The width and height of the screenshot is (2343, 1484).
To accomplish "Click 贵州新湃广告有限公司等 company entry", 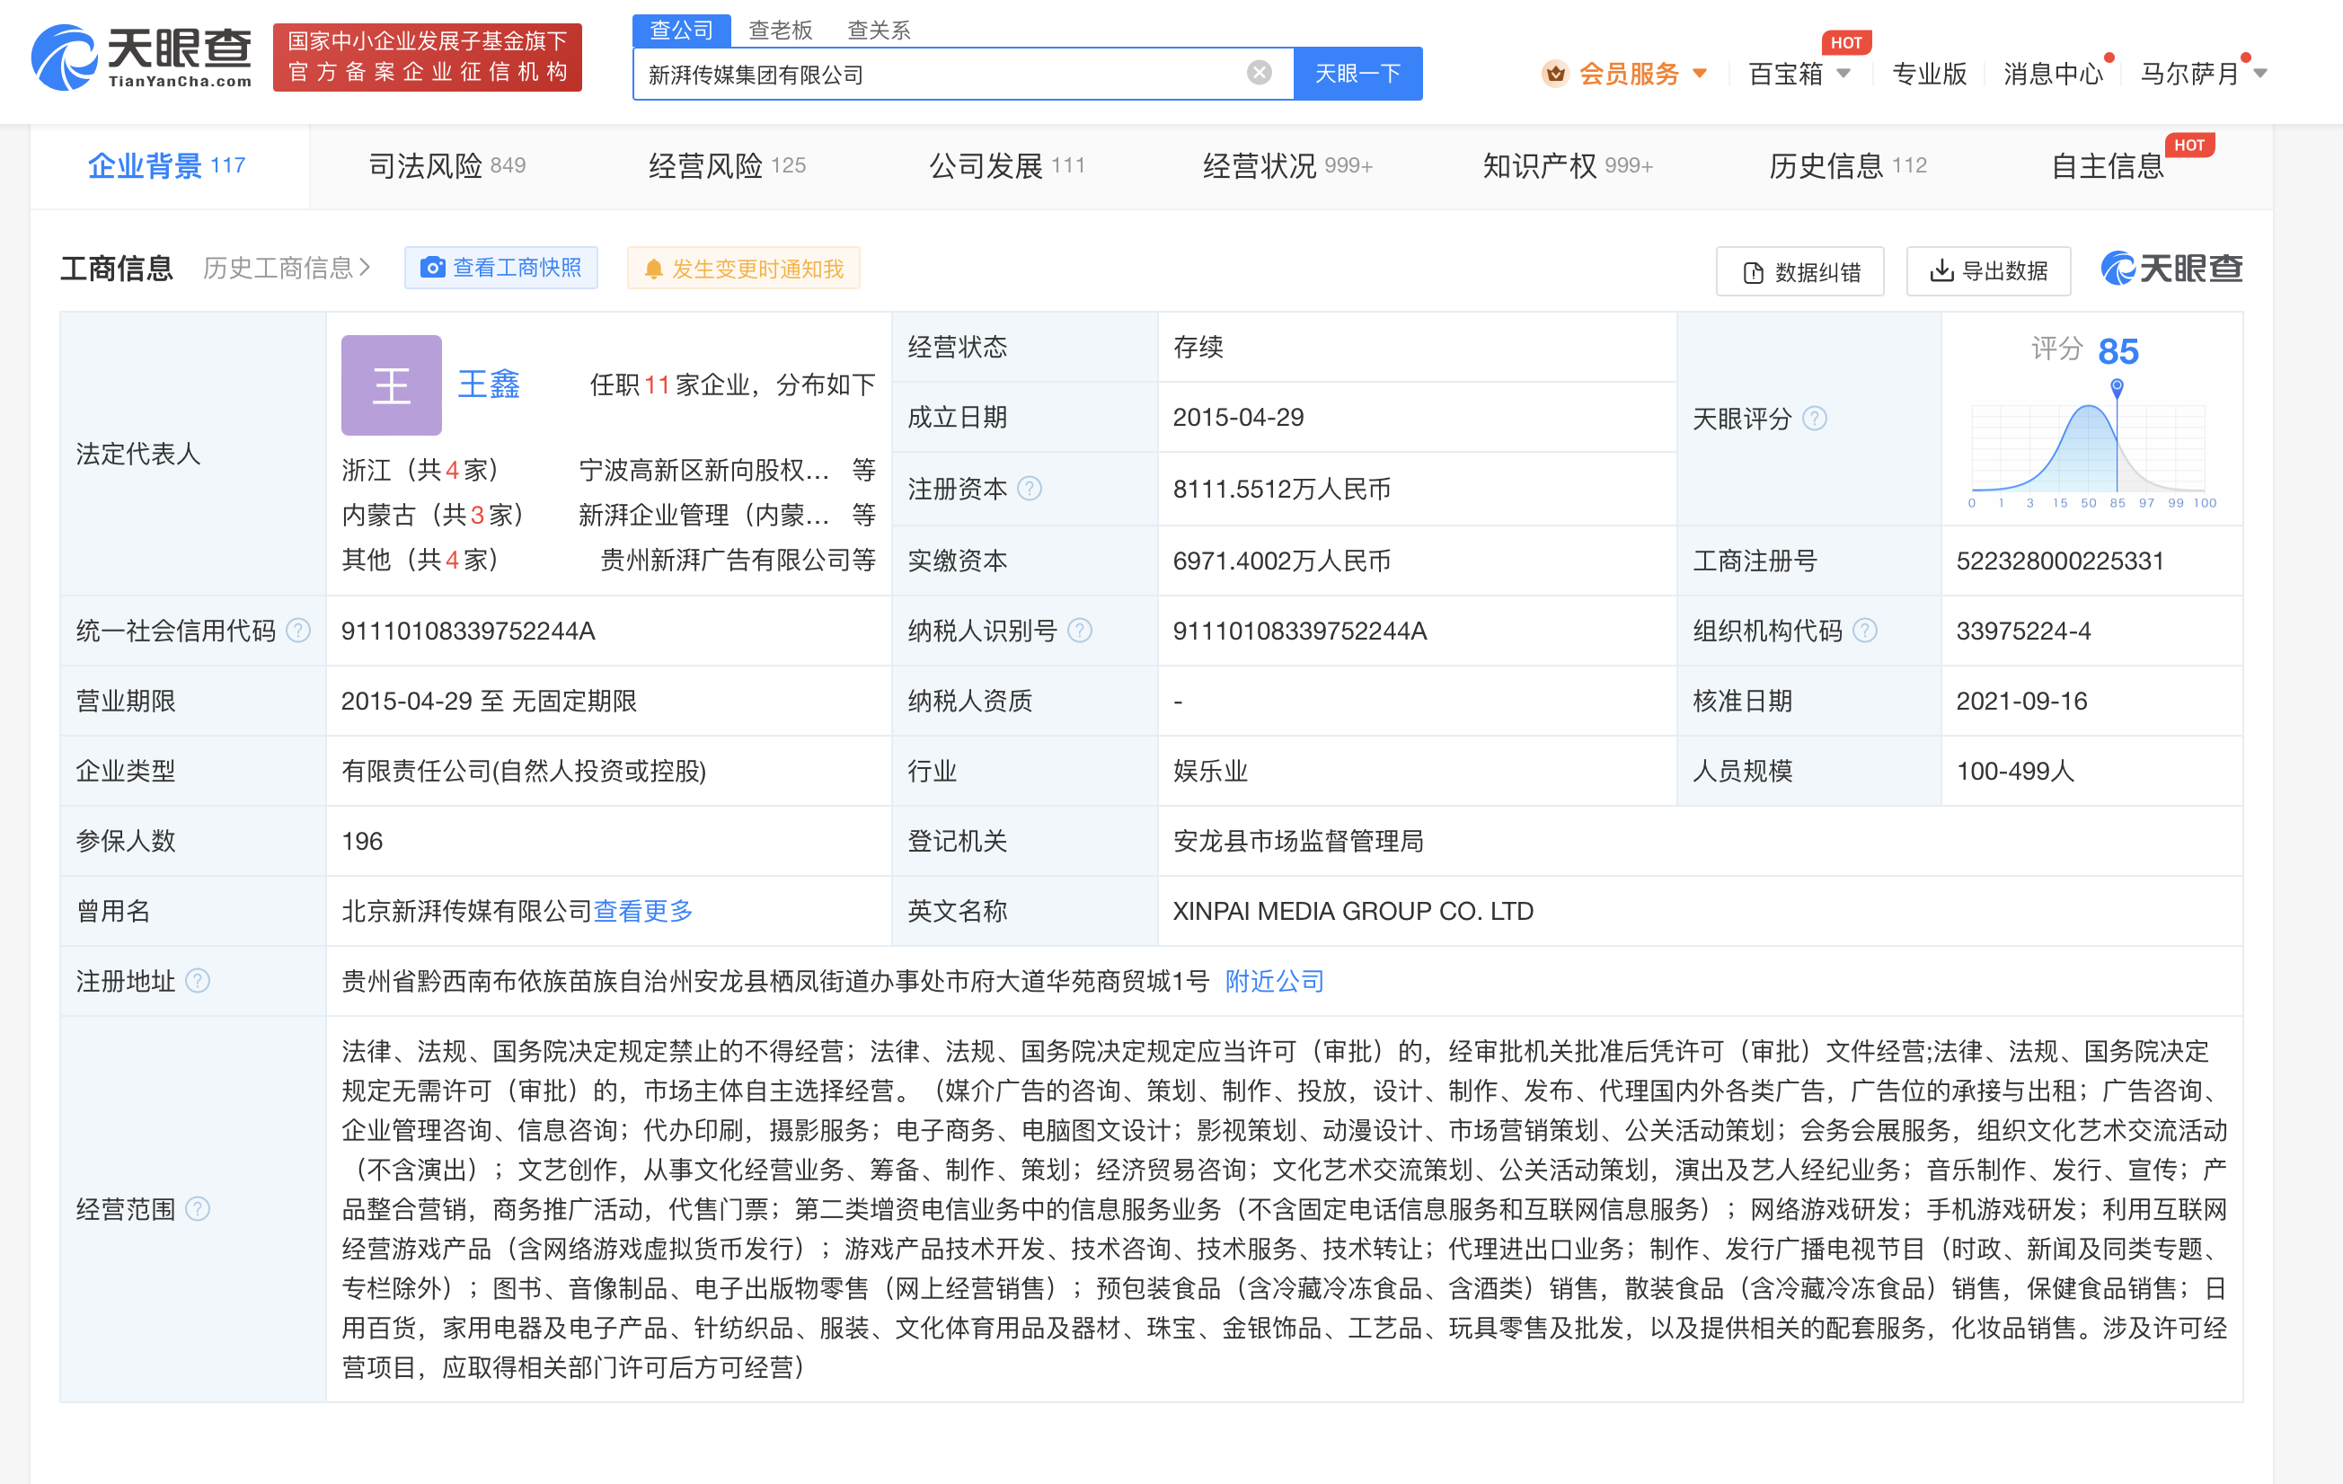I will pos(738,560).
